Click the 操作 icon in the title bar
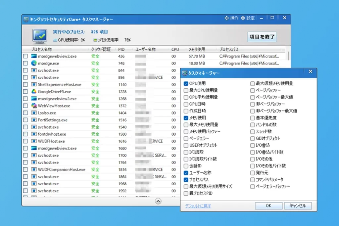This screenshot has width=339, height=226. click(226, 18)
